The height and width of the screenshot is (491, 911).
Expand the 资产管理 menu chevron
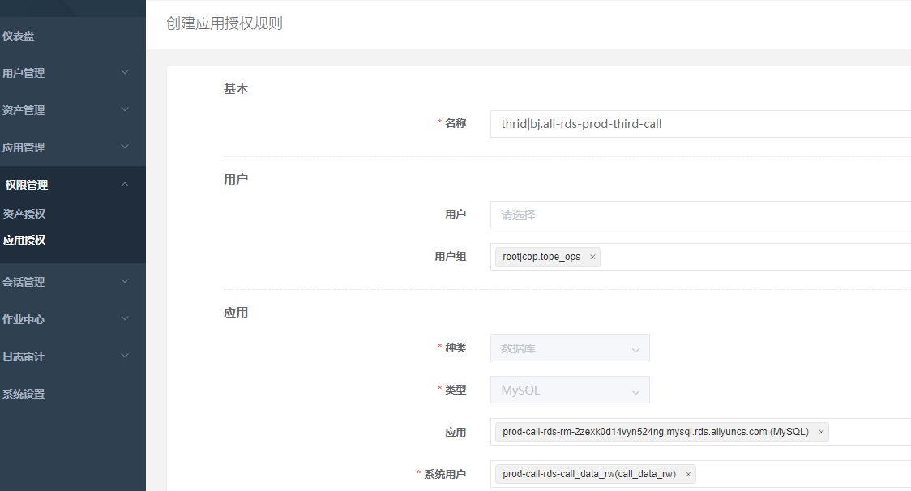pos(125,109)
